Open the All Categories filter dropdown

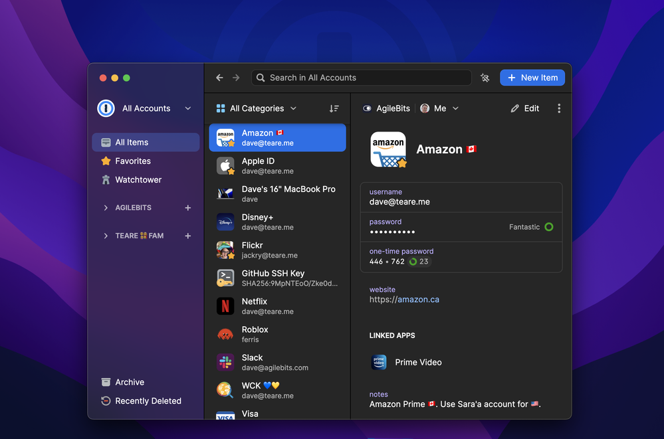[257, 108]
